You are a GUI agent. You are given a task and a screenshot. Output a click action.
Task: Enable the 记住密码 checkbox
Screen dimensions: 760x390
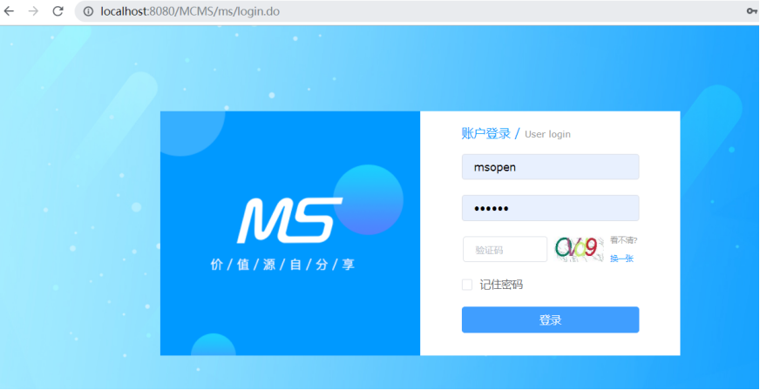[467, 285]
